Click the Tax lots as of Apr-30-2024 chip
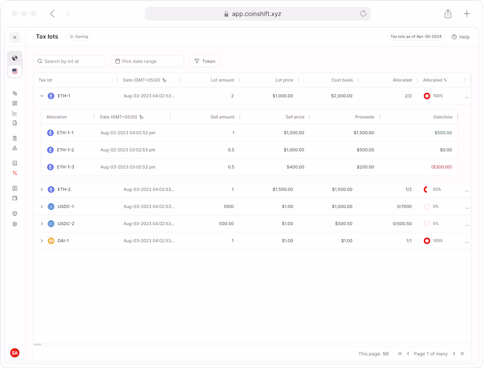483x368 pixels. point(416,36)
